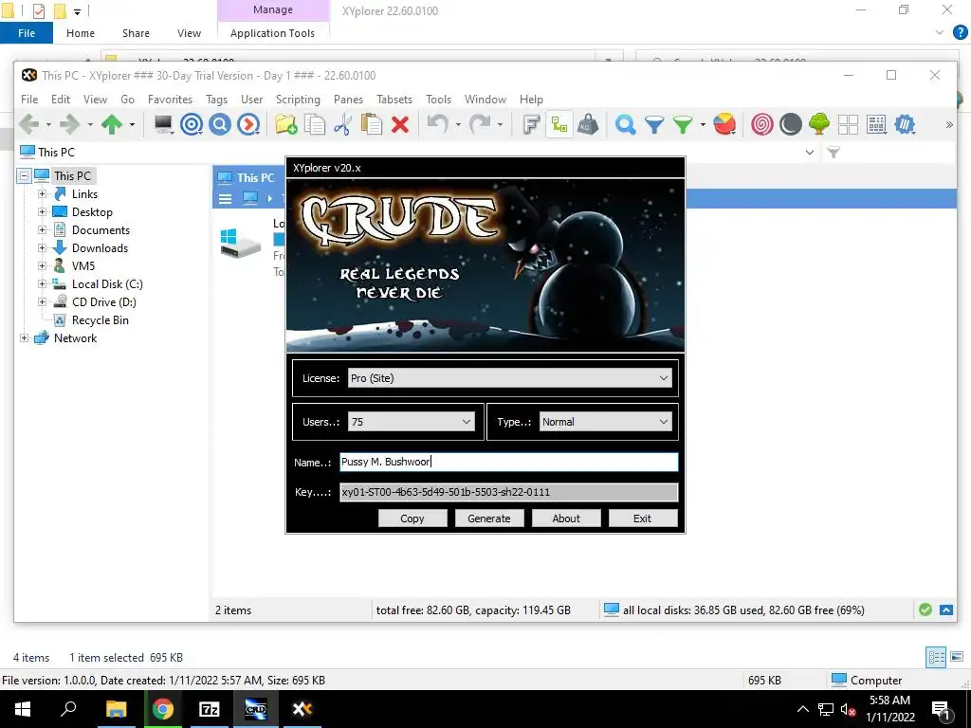The image size is (971, 728).
Task: Switch to Explorer's View ribbon tab
Action: coord(189,33)
